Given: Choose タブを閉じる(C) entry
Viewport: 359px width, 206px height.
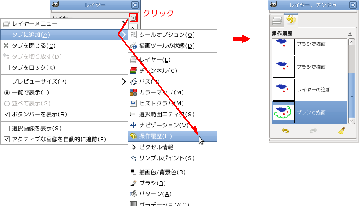Looking at the screenshot, I should coord(64,45).
